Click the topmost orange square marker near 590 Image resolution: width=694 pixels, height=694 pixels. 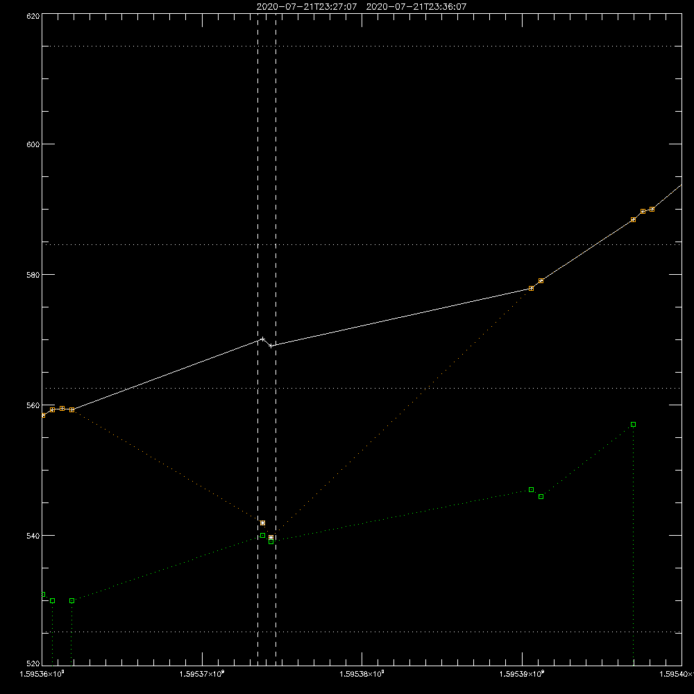click(x=652, y=210)
